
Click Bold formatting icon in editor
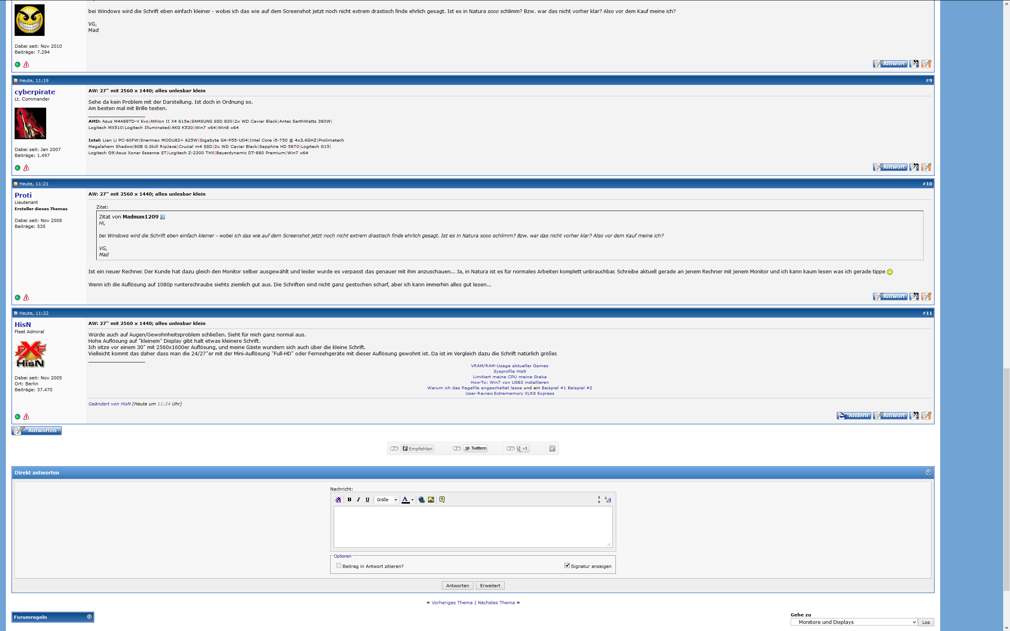pyautogui.click(x=349, y=500)
